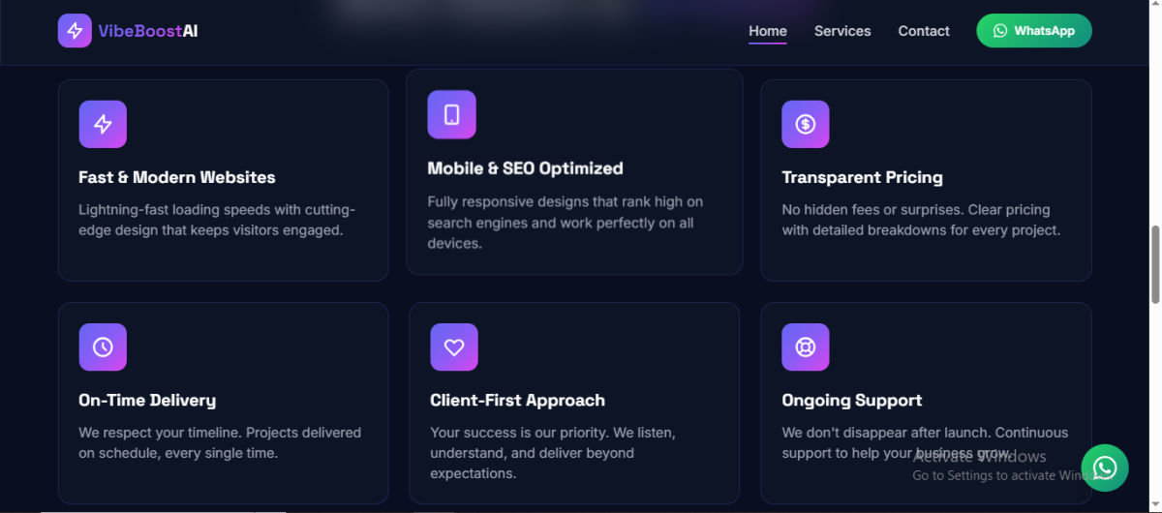Select the On-Time Delivery card title
Image resolution: width=1162 pixels, height=513 pixels.
(x=147, y=400)
